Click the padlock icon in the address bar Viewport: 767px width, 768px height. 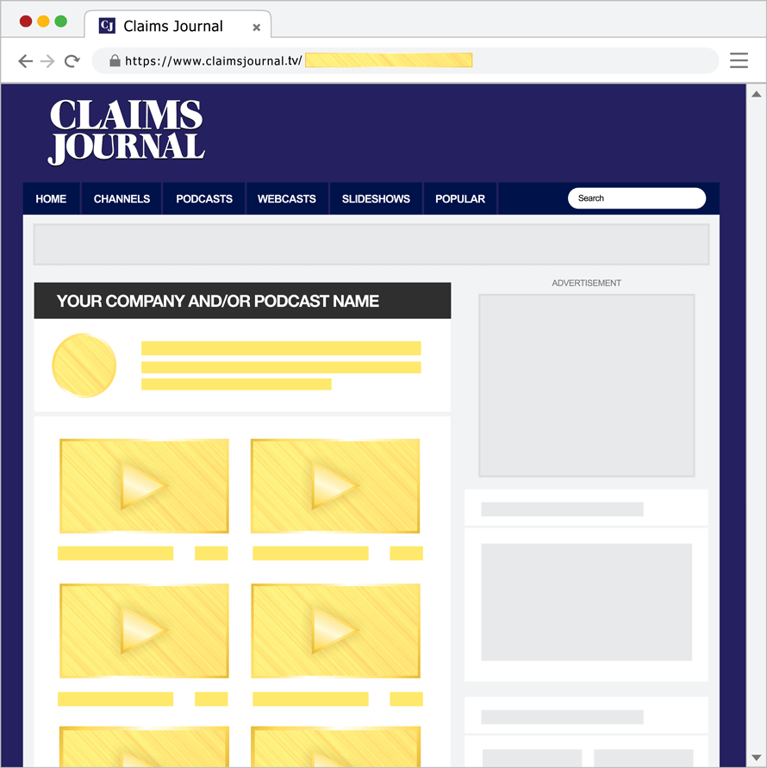point(115,60)
